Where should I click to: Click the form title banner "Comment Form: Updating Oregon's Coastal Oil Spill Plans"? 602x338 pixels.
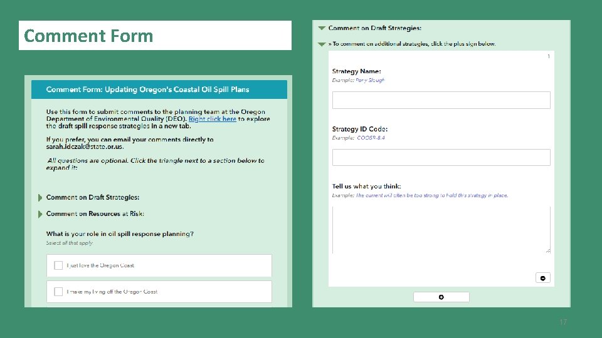[159, 90]
